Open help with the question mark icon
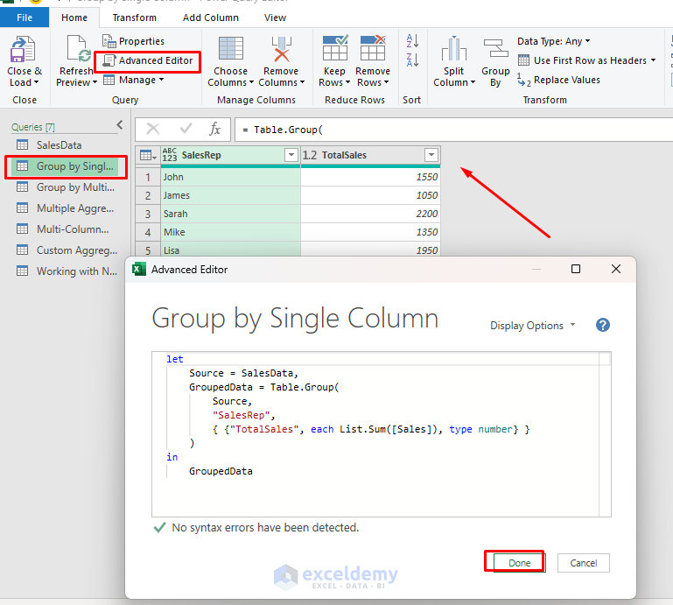 coord(602,325)
